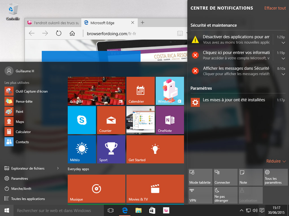Click the Task View taskbar icon
Image resolution: width=289 pixels, height=216 pixels.
pos(111,210)
